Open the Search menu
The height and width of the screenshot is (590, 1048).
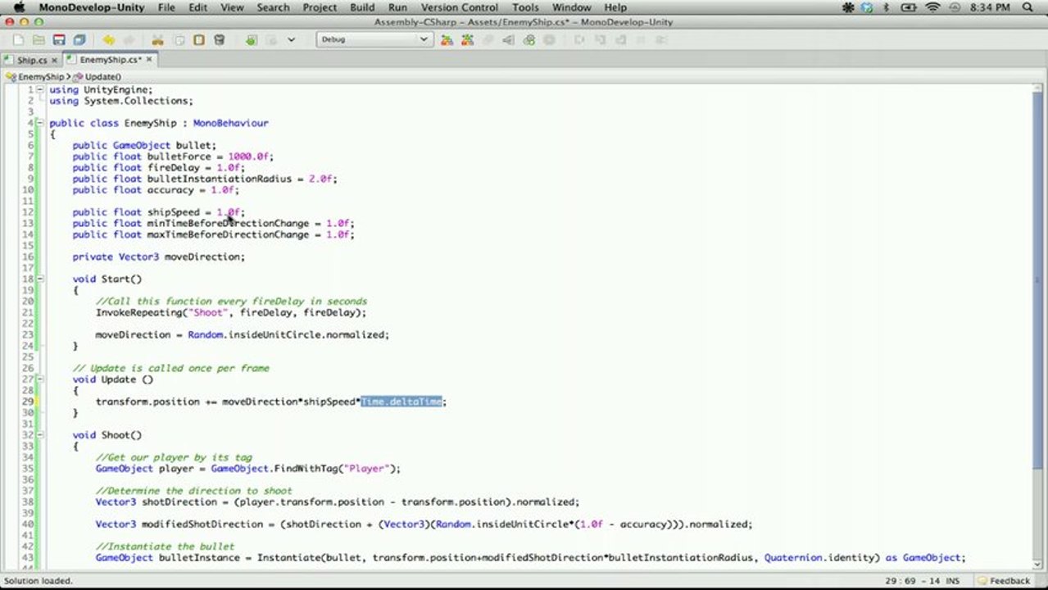(273, 7)
